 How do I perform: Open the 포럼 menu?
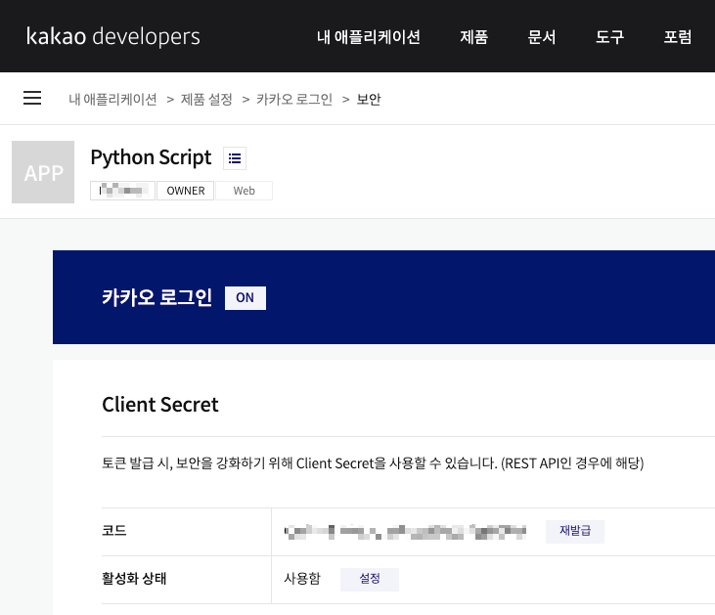pos(678,37)
